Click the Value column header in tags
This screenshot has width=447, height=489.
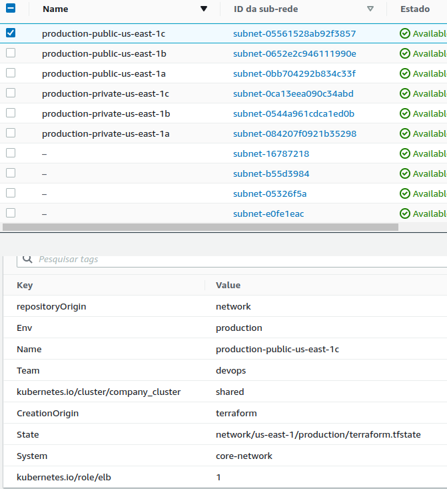coord(228,285)
